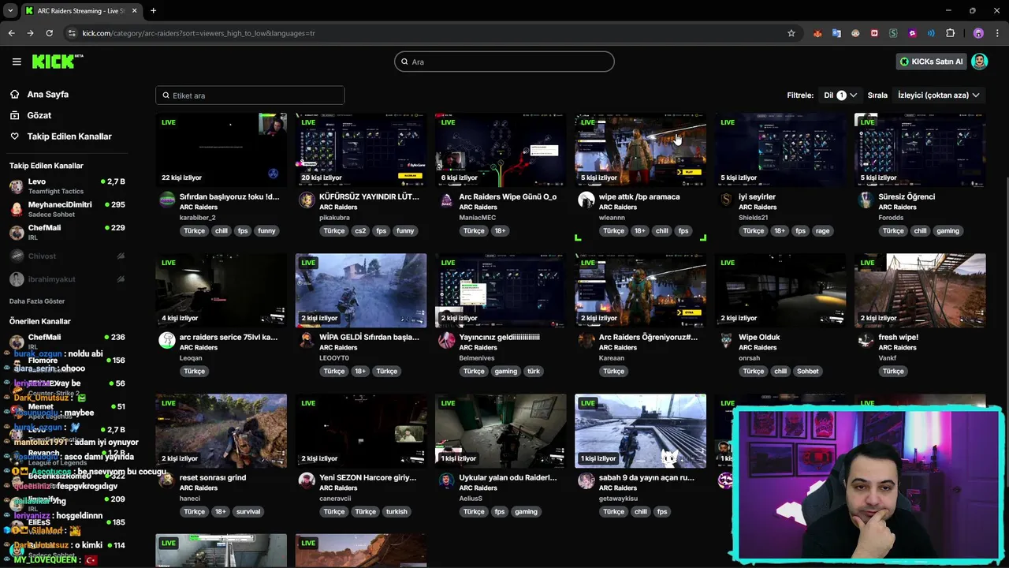This screenshot has height=568, width=1009.
Task: Go to Ana Sayfa home icon
Action: click(14, 94)
